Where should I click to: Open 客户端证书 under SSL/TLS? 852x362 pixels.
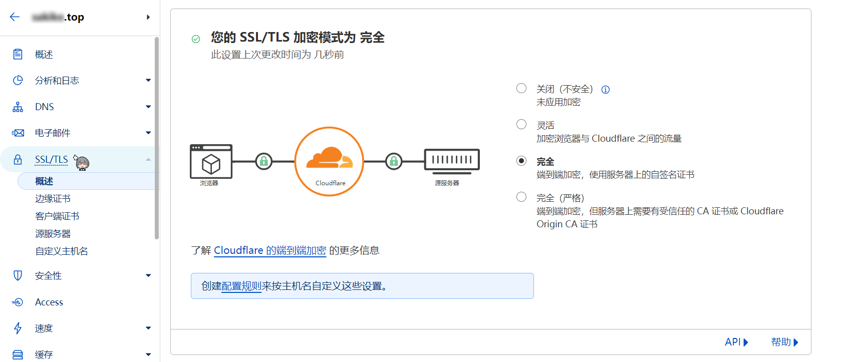coord(57,216)
